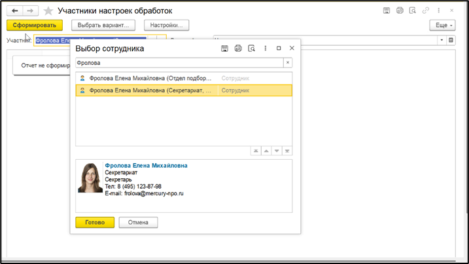The height and width of the screenshot is (264, 469).
Task: Print from the Выбор сотрудника dialog
Action: point(238,48)
